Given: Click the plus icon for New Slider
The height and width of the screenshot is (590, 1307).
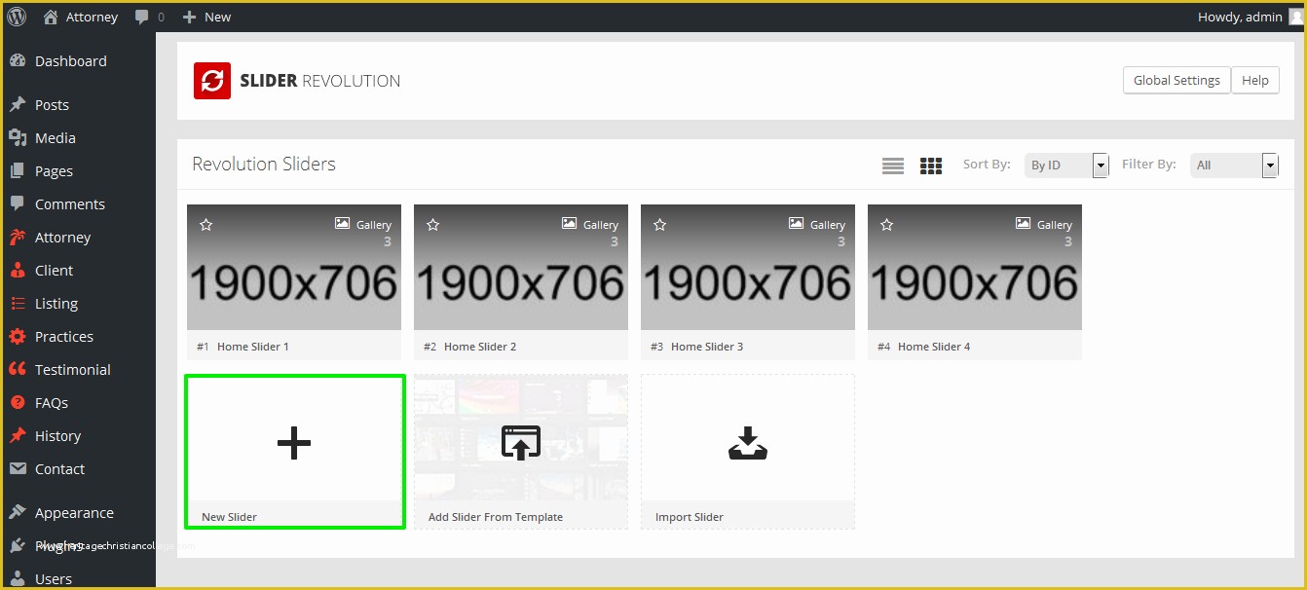Looking at the screenshot, I should point(293,443).
